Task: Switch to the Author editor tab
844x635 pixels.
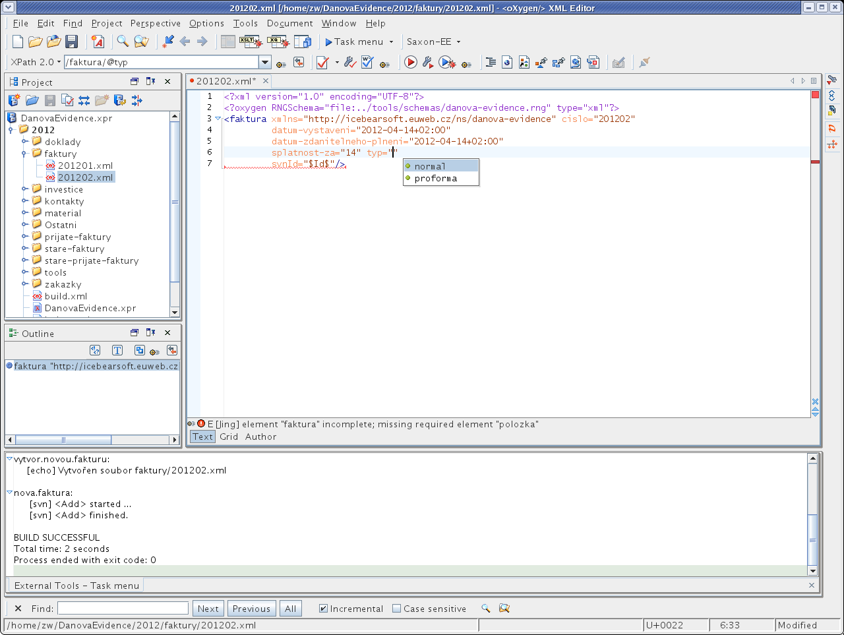Action: click(x=261, y=437)
